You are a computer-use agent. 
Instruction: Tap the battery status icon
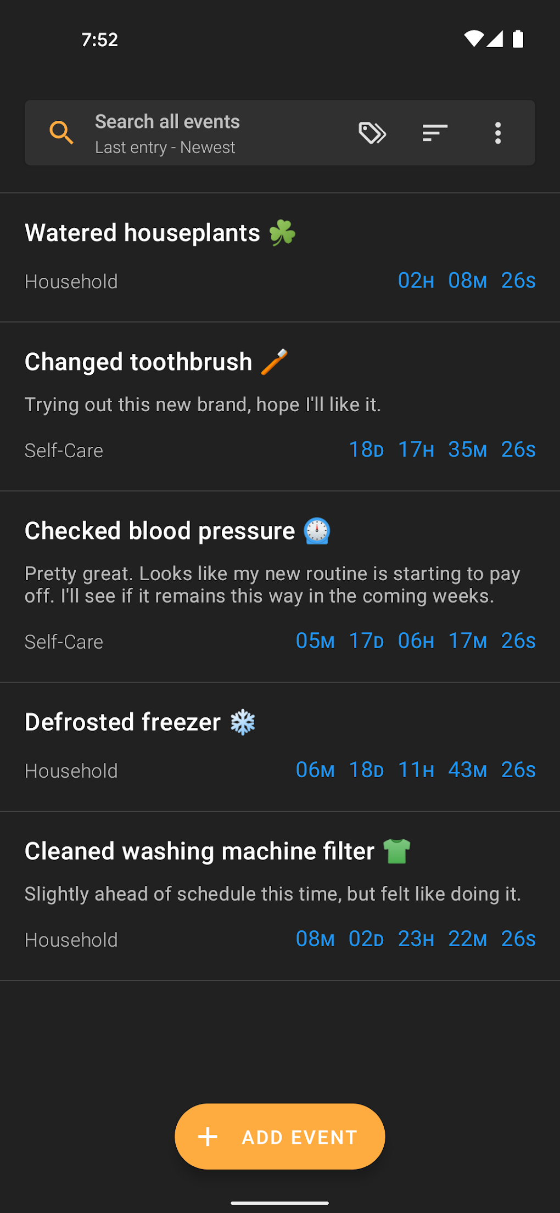[x=518, y=39]
